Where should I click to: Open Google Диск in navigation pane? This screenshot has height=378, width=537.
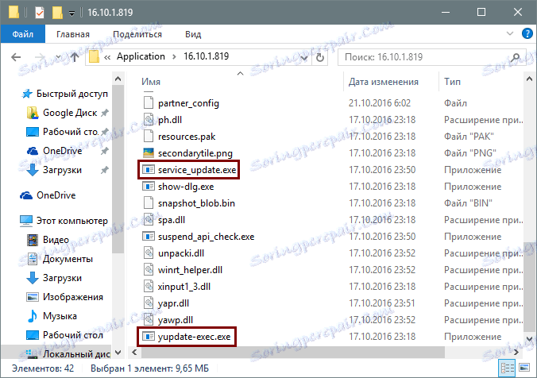click(x=70, y=113)
